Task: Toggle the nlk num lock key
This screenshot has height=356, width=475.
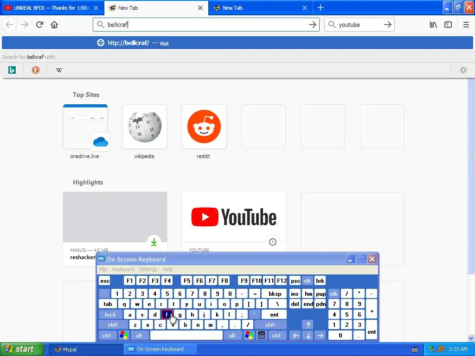Action: (334, 293)
